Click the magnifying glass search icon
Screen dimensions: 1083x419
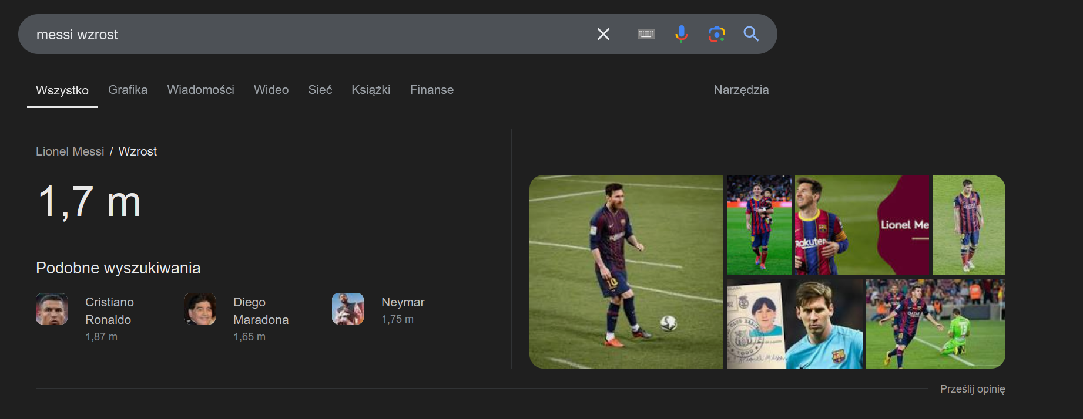pos(751,34)
